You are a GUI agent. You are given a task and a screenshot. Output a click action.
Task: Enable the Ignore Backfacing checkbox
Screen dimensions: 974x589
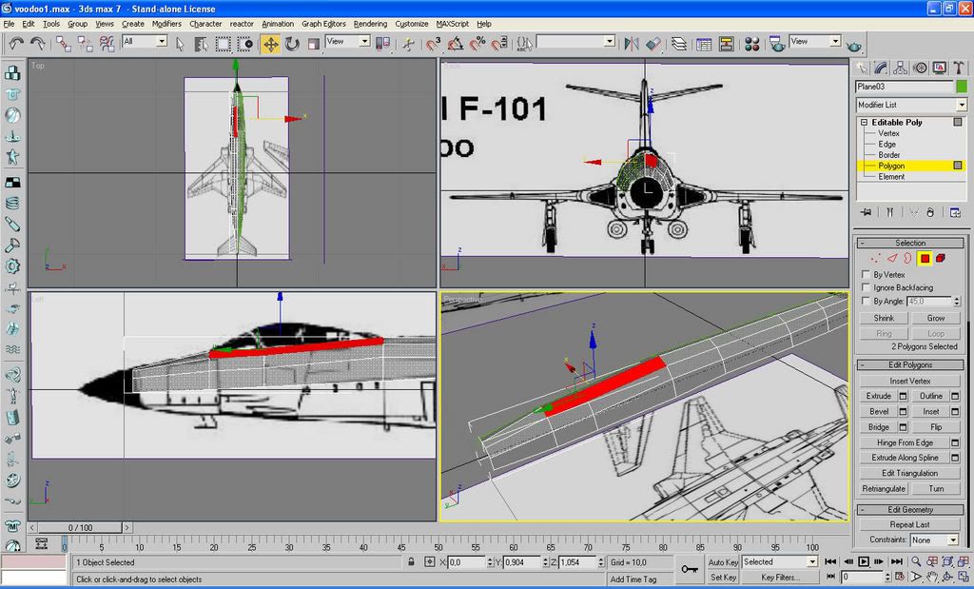click(866, 287)
